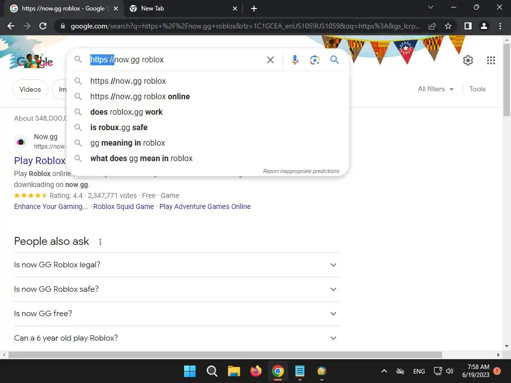Image resolution: width=511 pixels, height=383 pixels.
Task: Search by image using the Lens icon
Action: pyautogui.click(x=314, y=60)
